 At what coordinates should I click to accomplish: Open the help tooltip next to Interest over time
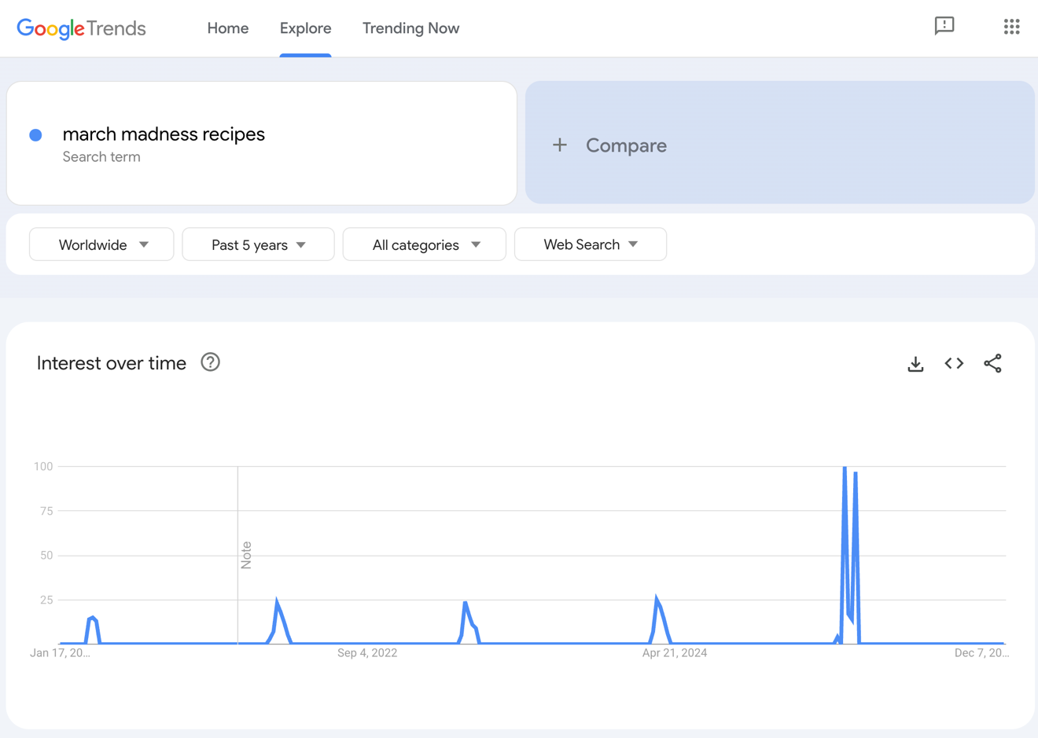(210, 362)
